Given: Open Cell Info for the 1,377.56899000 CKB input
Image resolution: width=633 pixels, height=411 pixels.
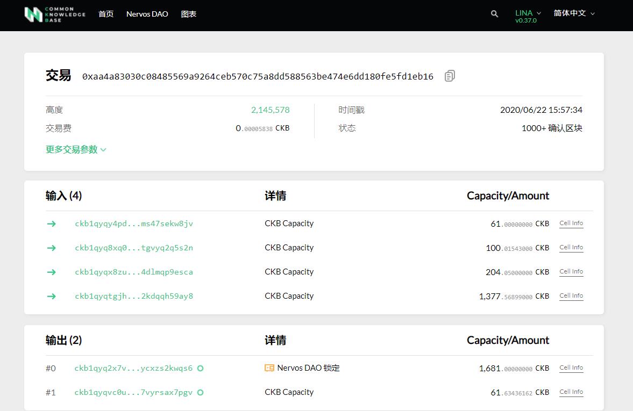Looking at the screenshot, I should click(x=571, y=296).
